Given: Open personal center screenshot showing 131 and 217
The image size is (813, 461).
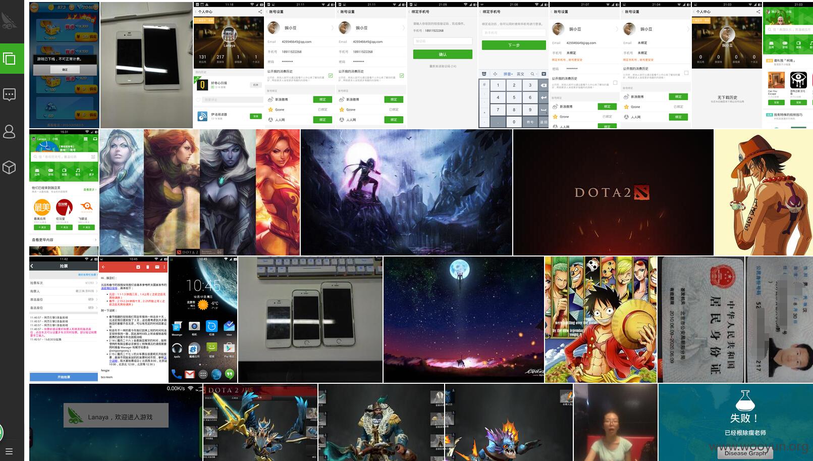Looking at the screenshot, I should (229, 65).
